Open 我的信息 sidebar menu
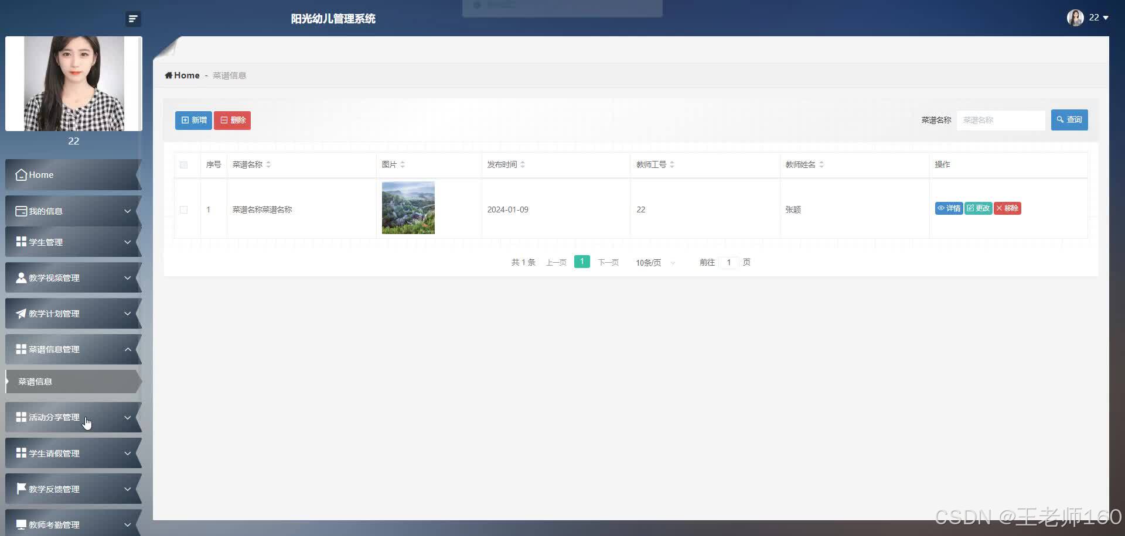Screen dimensions: 1125x536 coord(73,211)
